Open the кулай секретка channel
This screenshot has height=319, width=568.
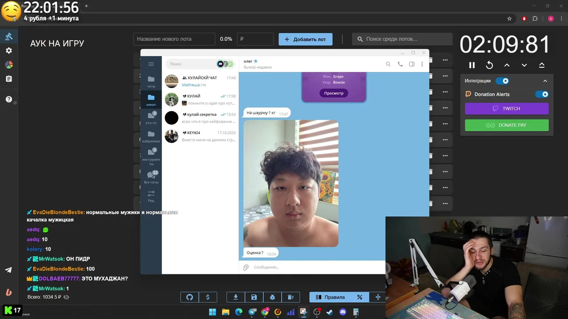point(200,118)
